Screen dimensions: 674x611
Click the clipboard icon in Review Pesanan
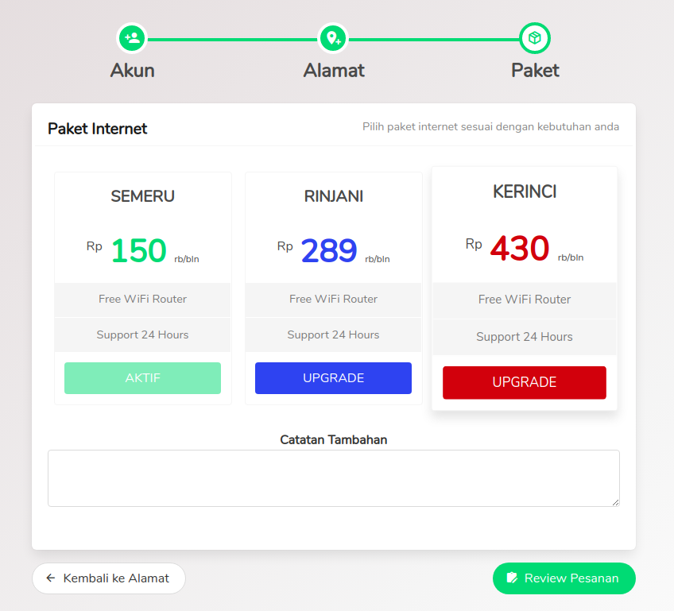[x=512, y=578]
